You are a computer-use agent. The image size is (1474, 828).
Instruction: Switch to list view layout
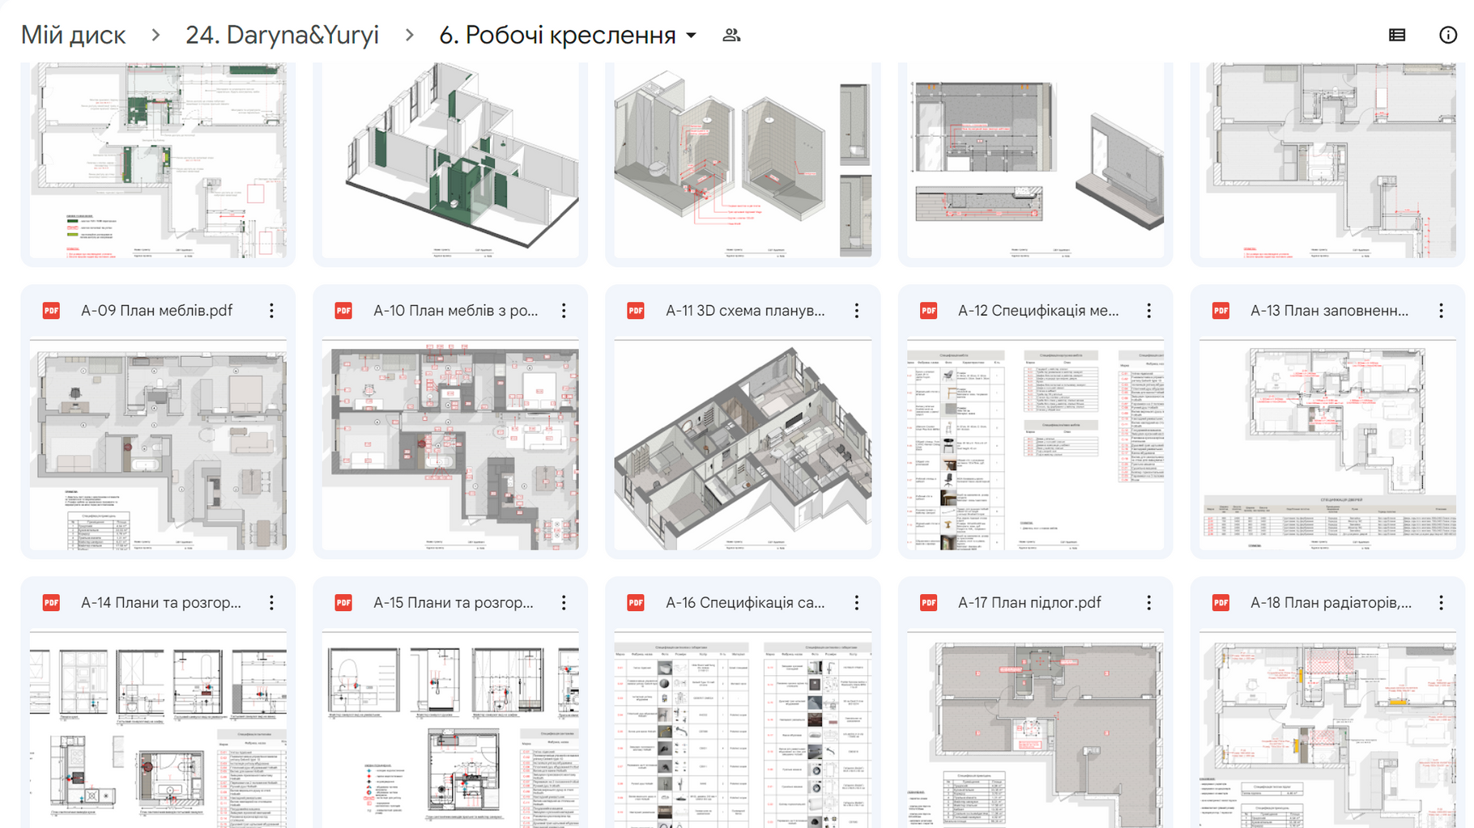click(1397, 35)
